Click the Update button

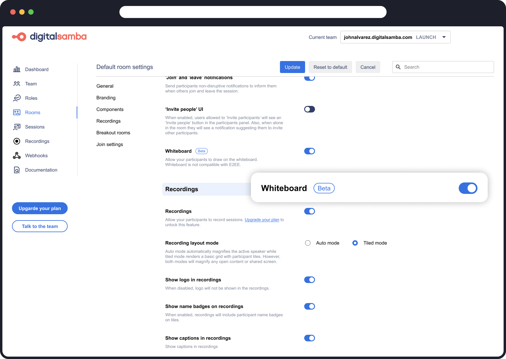click(292, 67)
